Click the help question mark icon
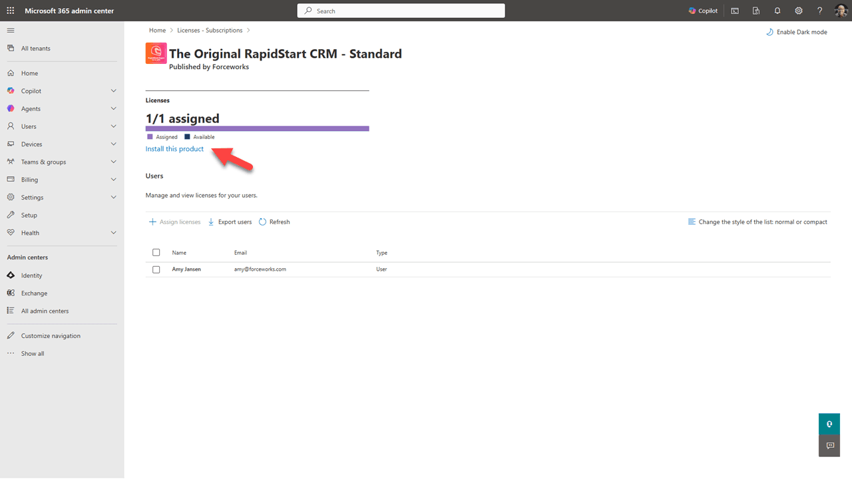This screenshot has width=852, height=479. click(820, 11)
